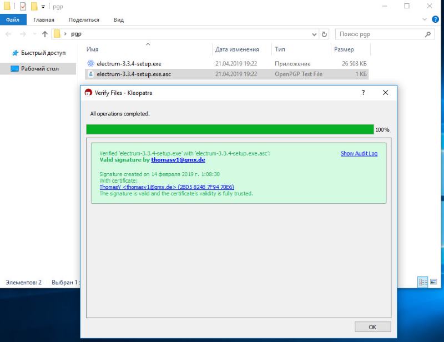Switch Explorer to large icons view

pos(433,282)
